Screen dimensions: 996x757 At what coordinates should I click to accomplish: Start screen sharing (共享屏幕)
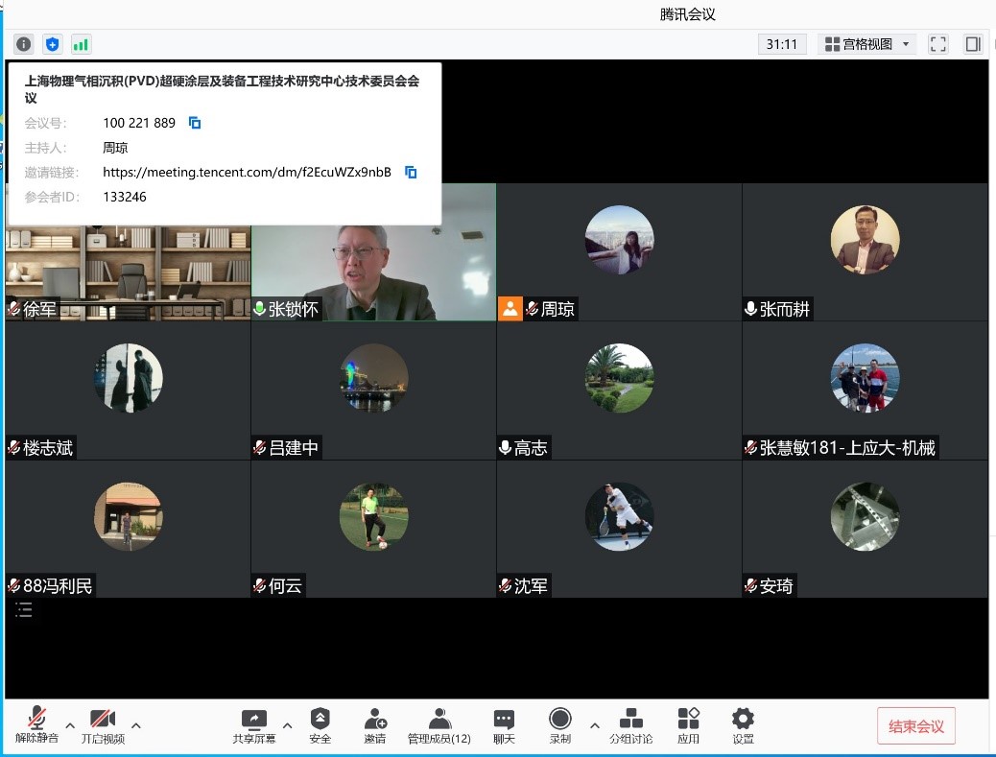[x=254, y=725]
